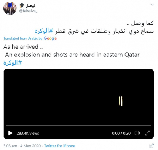The height and width of the screenshot is (150, 158).
Task: Click the graduation cap emoji beside the name
Action: pos(22,5)
